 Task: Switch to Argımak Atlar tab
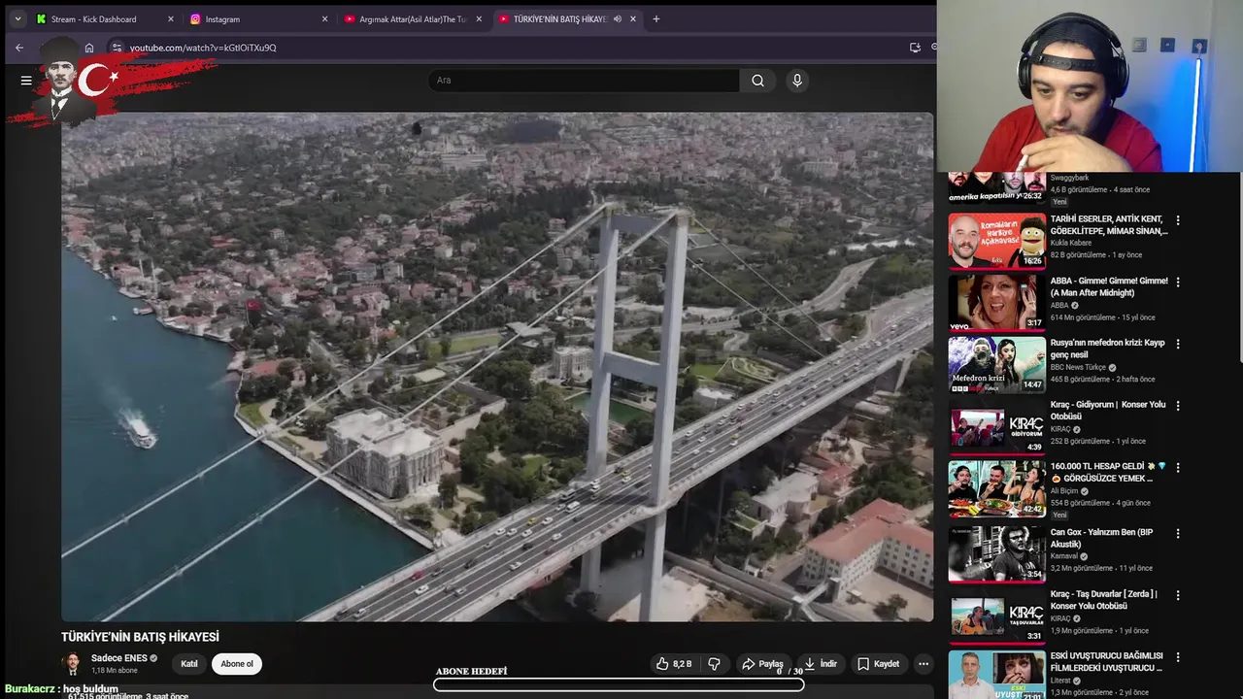412,18
